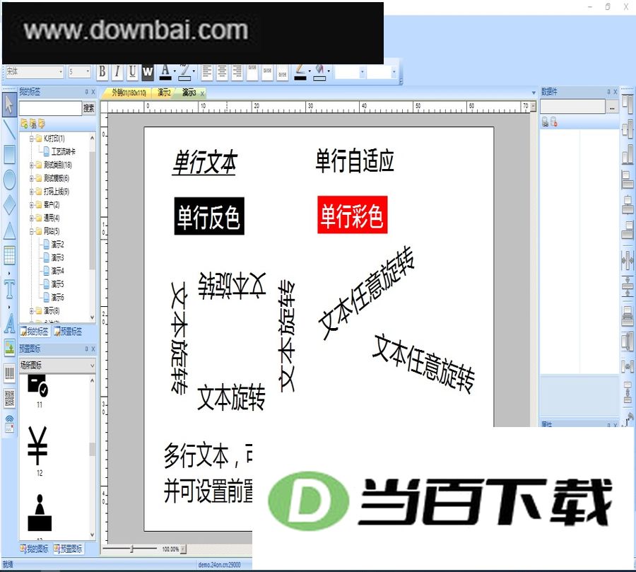Click the align horizontal centers icon
The image size is (636, 572).
click(x=628, y=205)
